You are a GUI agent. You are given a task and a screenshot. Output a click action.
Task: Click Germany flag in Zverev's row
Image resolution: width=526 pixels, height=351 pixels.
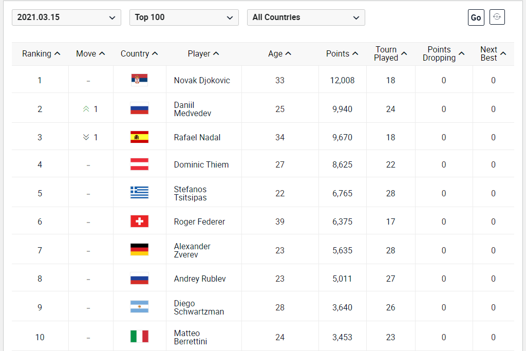(139, 250)
